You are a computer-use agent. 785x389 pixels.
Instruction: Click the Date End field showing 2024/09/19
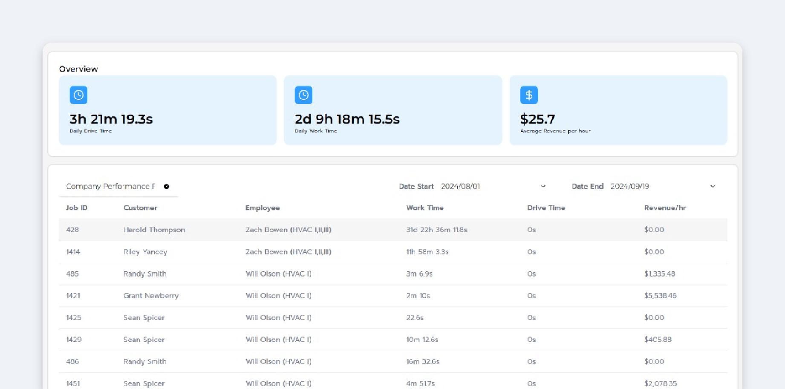click(x=629, y=187)
